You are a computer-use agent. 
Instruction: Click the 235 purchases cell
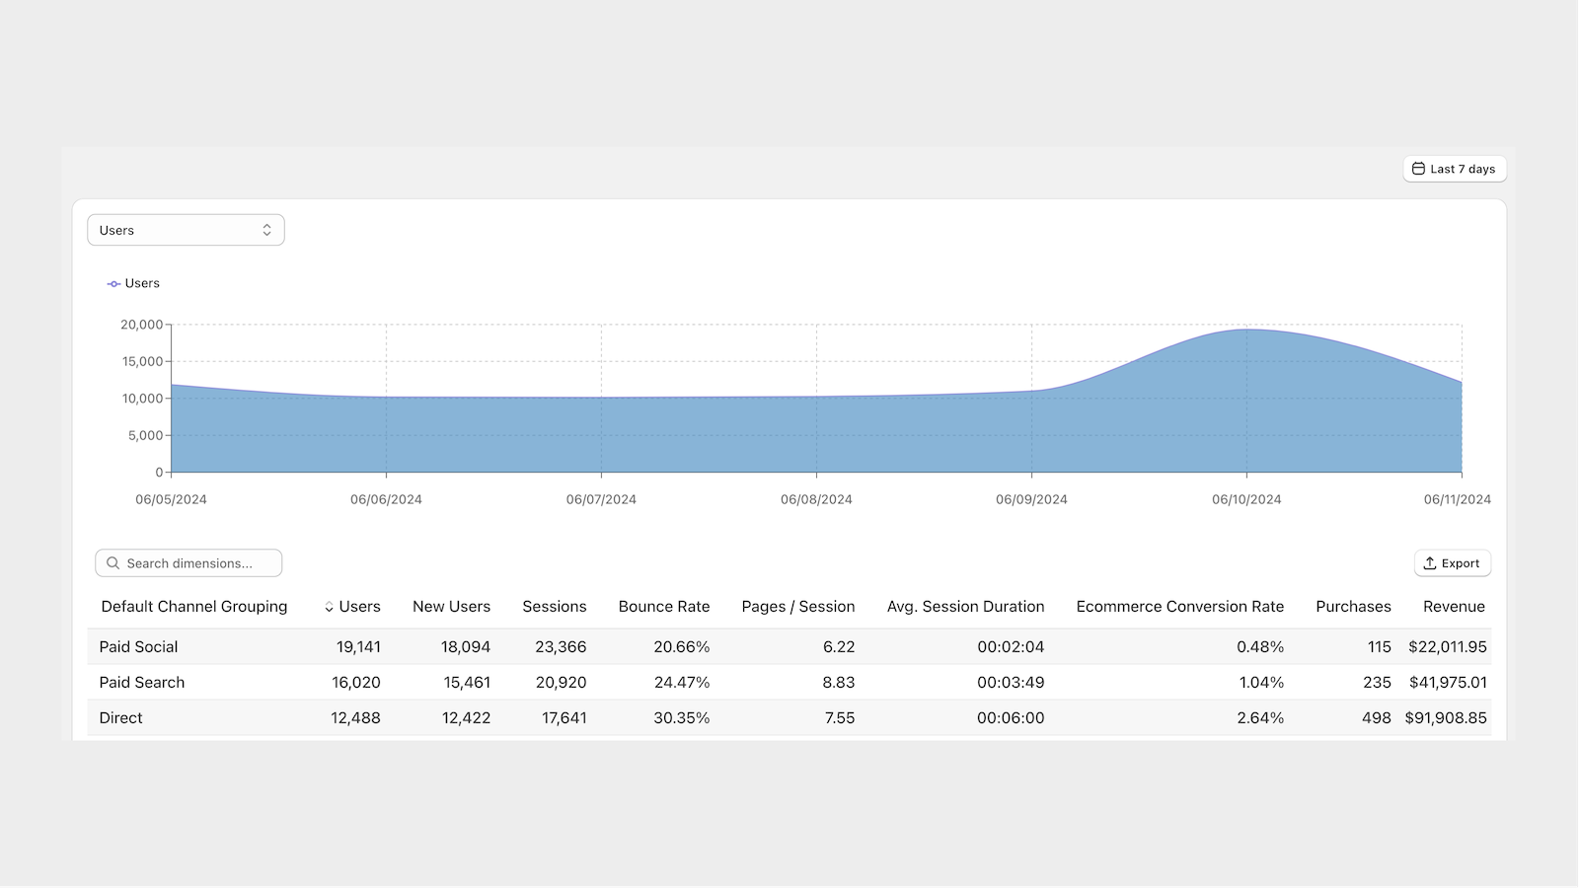[1377, 683]
